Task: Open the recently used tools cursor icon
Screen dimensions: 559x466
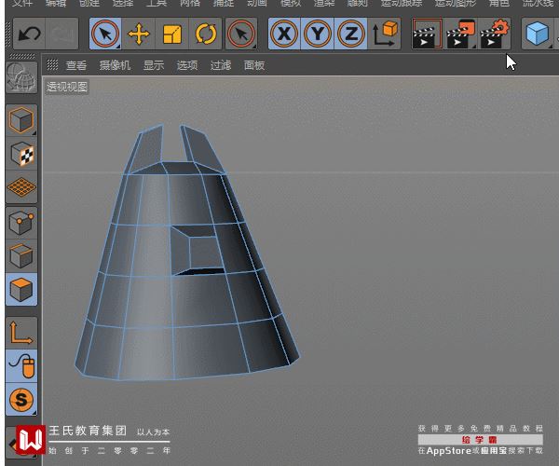Action: [241, 34]
